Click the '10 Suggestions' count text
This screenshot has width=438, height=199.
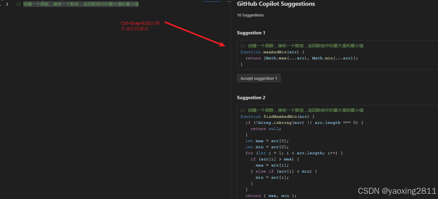(250, 15)
